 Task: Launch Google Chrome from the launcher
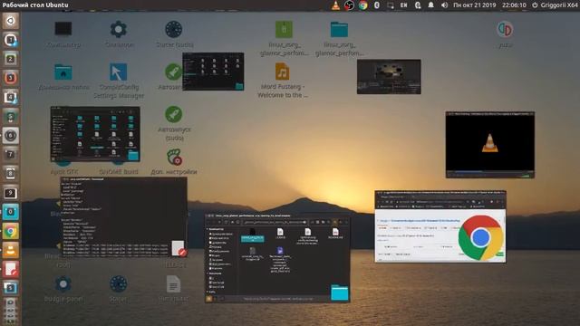pos(10,232)
